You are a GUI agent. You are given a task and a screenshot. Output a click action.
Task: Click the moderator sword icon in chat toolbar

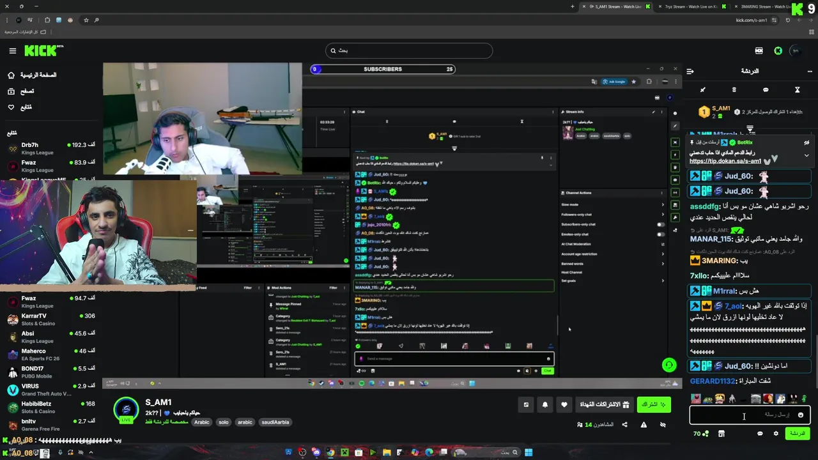coord(702,90)
